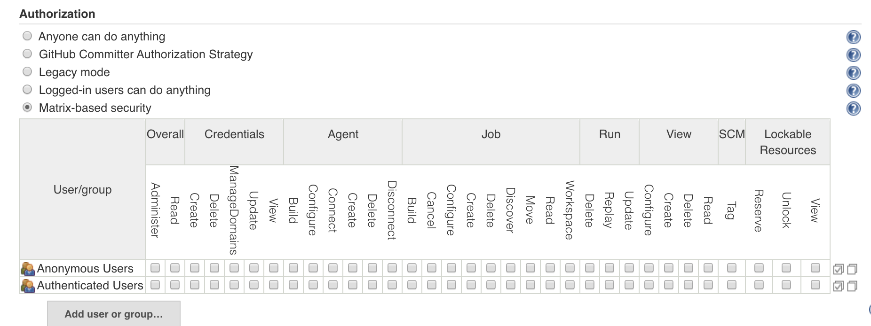Open help icon for Matrix-based security
The image size is (871, 326).
(853, 109)
